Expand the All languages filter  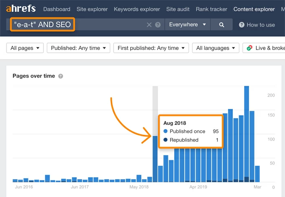pyautogui.click(x=216, y=48)
